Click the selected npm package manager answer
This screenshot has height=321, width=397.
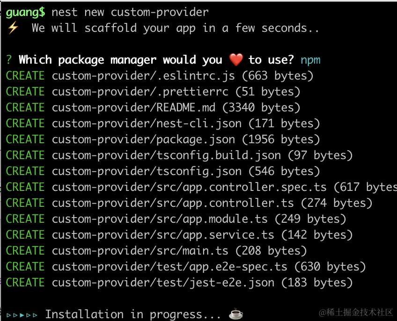[x=310, y=60]
